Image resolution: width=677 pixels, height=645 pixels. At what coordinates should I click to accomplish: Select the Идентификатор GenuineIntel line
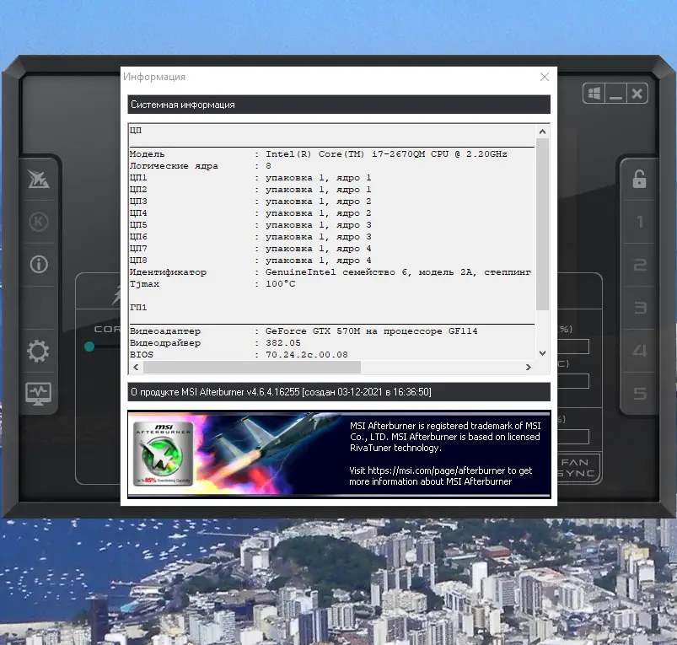[x=331, y=272]
